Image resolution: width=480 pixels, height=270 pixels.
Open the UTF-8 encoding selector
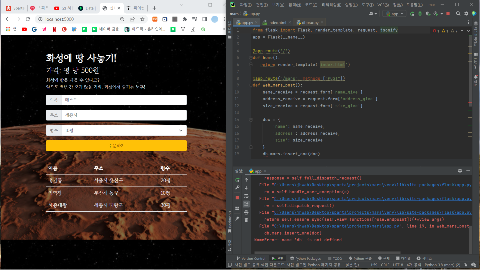[398, 265]
